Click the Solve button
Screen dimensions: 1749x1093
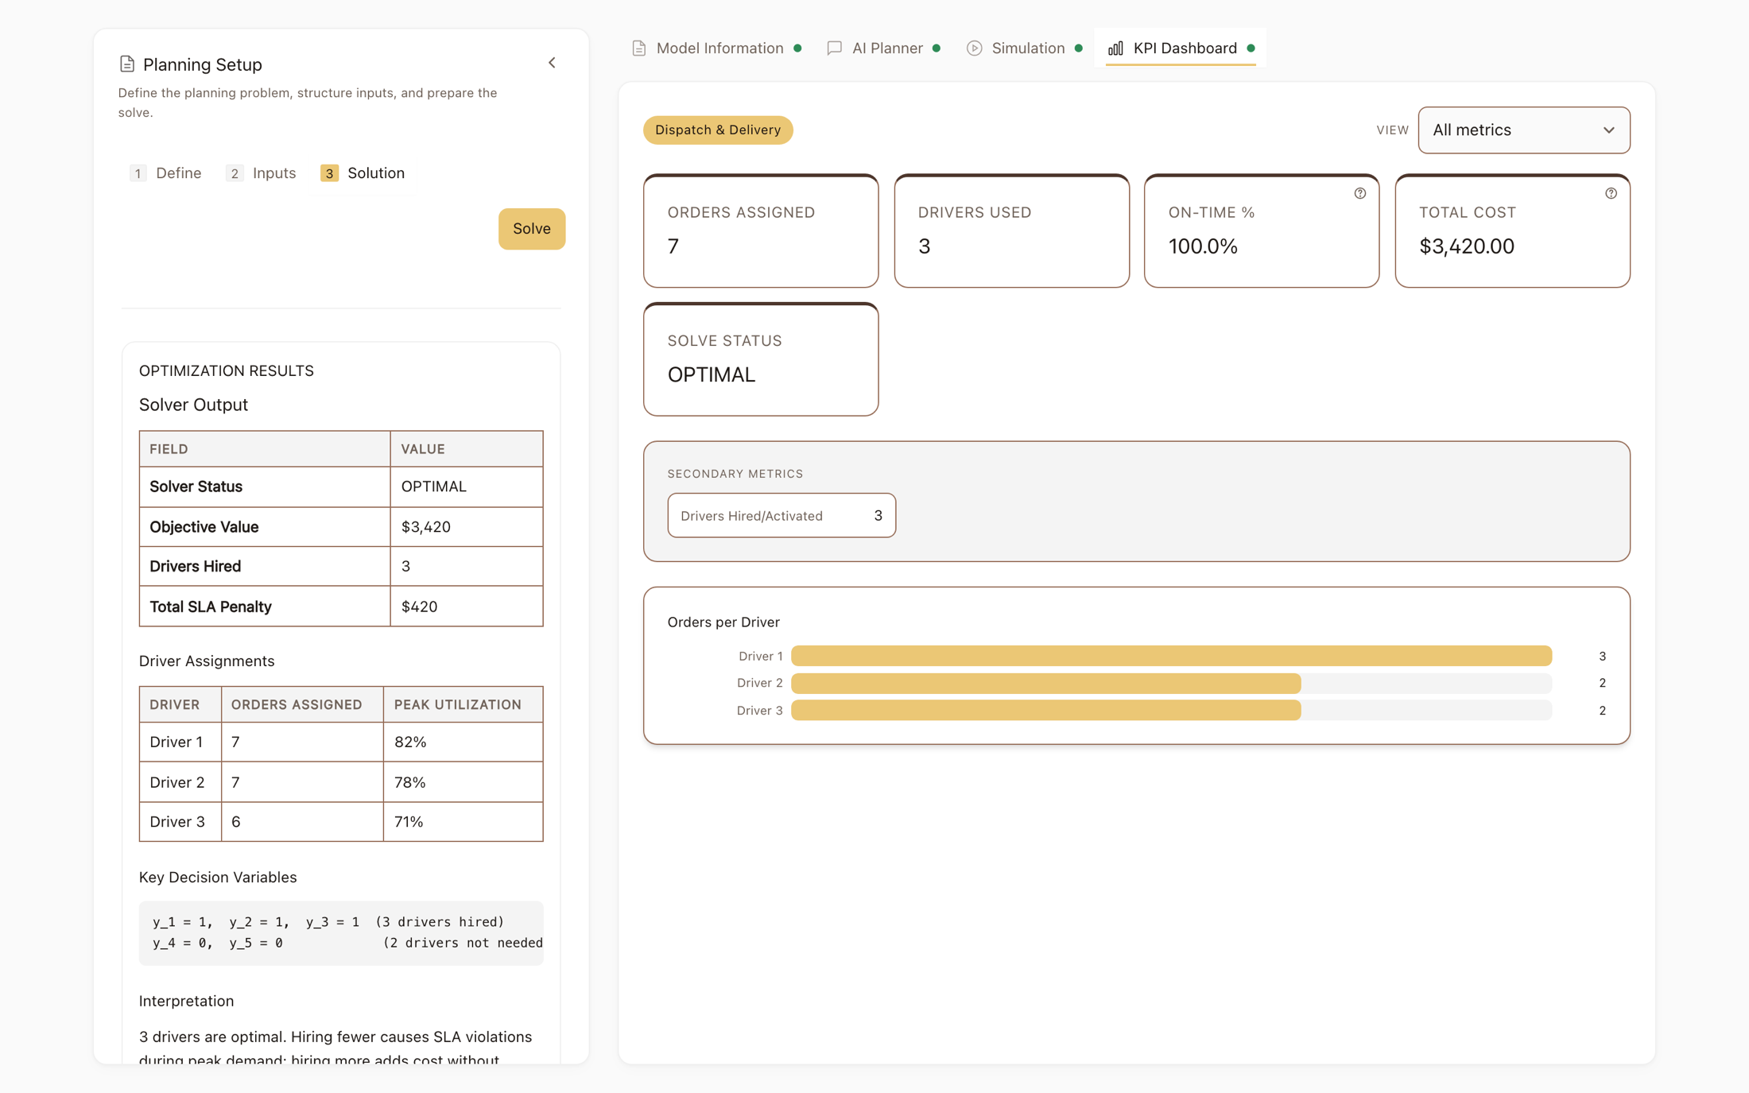[532, 229]
